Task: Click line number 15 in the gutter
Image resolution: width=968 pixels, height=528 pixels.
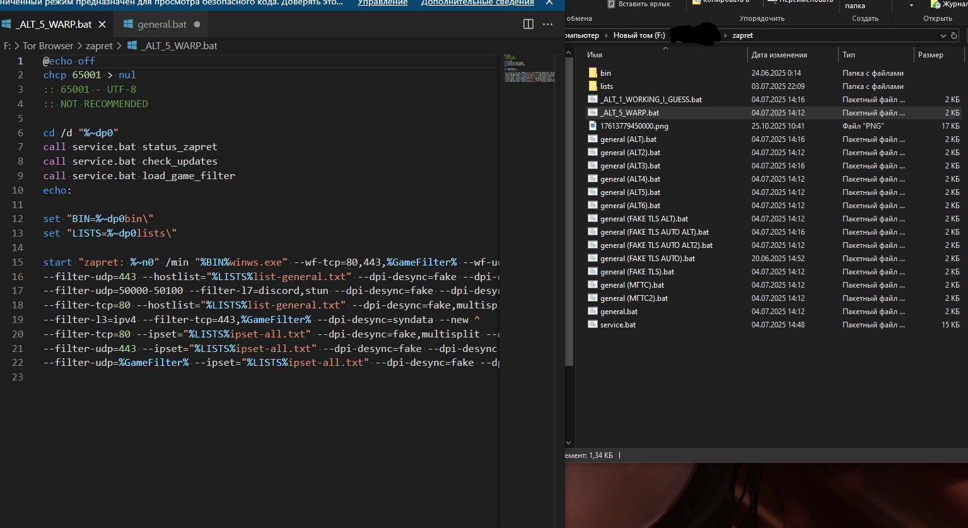Action: (x=18, y=262)
